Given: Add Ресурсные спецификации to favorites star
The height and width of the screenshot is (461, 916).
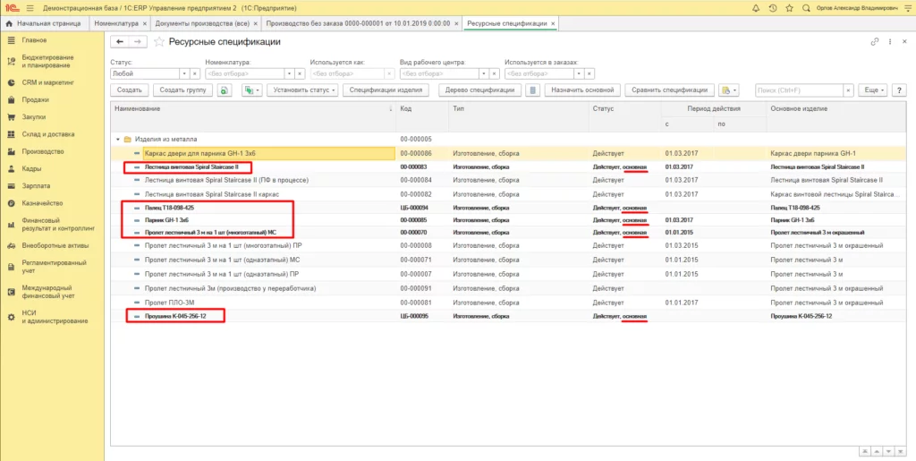Looking at the screenshot, I should coord(159,41).
